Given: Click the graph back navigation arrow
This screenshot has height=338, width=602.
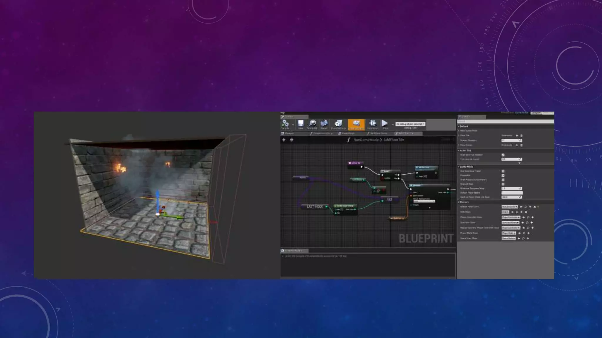Looking at the screenshot, I should [284, 140].
